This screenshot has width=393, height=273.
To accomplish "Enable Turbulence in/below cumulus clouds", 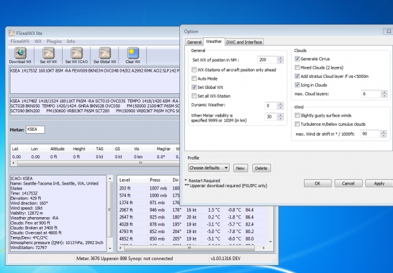I will (297, 124).
